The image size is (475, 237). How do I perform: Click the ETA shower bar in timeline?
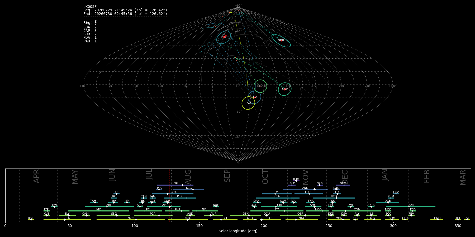pos(67,220)
